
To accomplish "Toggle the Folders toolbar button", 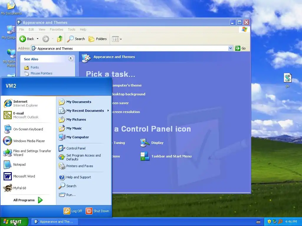I will click(97, 39).
